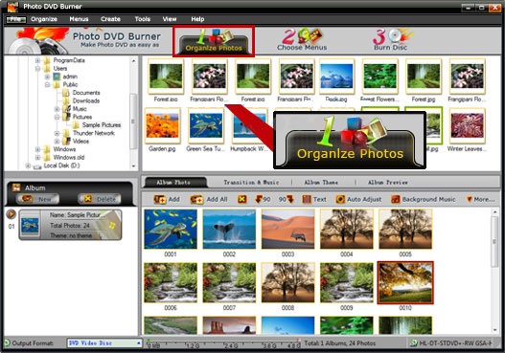Select the Sample Pictures album entry

click(70, 225)
